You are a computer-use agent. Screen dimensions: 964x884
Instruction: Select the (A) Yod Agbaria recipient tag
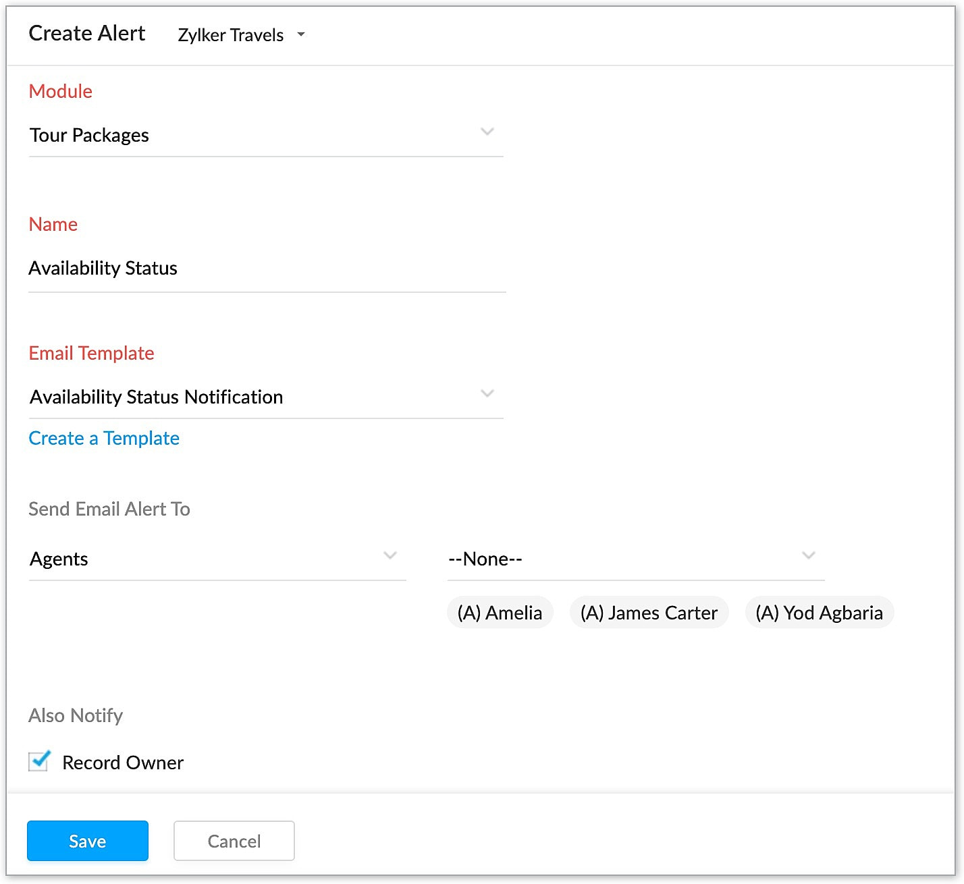click(819, 613)
